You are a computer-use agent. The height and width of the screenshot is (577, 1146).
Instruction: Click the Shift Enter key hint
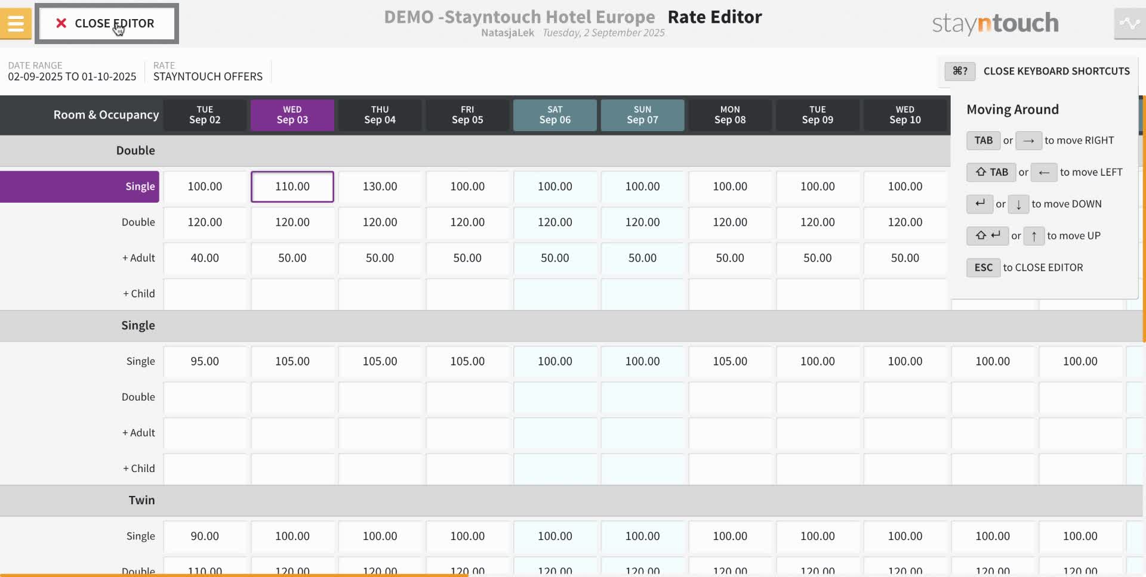pyautogui.click(x=987, y=235)
